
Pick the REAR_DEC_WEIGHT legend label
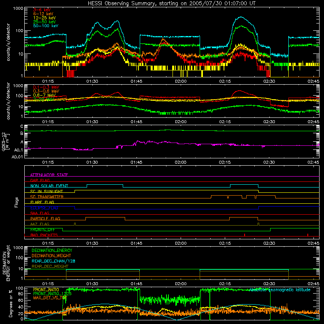(50, 266)
